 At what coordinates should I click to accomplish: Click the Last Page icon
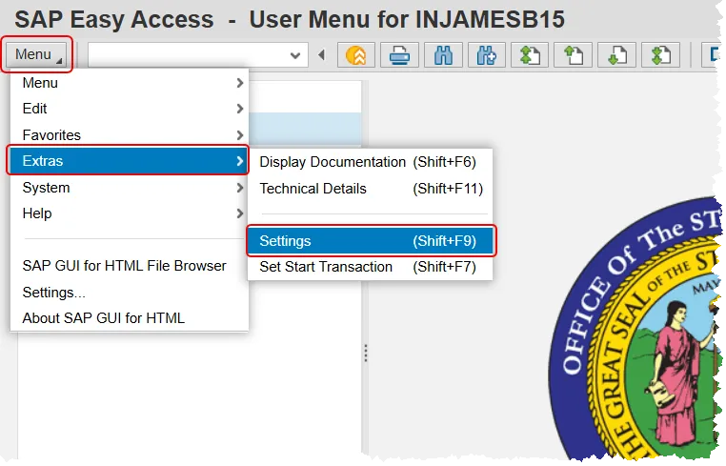pos(660,55)
